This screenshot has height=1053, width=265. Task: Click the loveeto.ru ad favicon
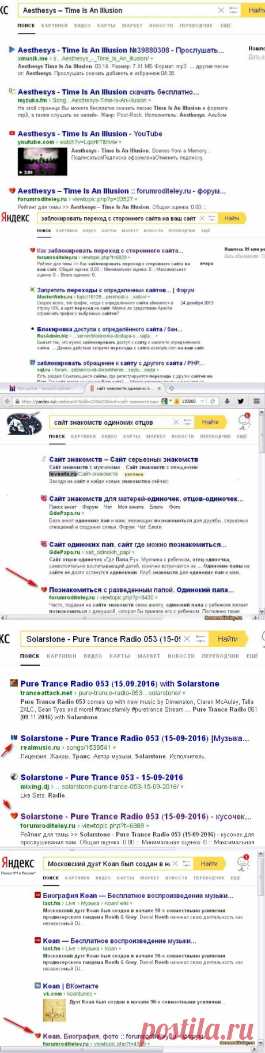[x=44, y=459]
